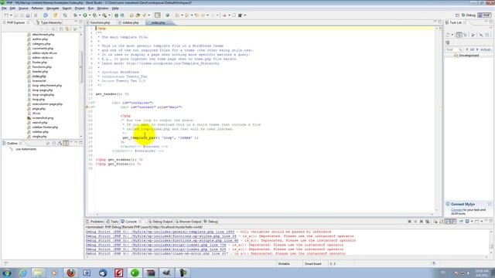Toggle Categorized presentation in Task List

coord(459,35)
